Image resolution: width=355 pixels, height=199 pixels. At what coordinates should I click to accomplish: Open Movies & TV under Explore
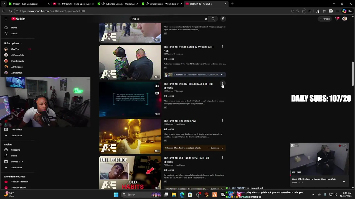[x=17, y=161]
